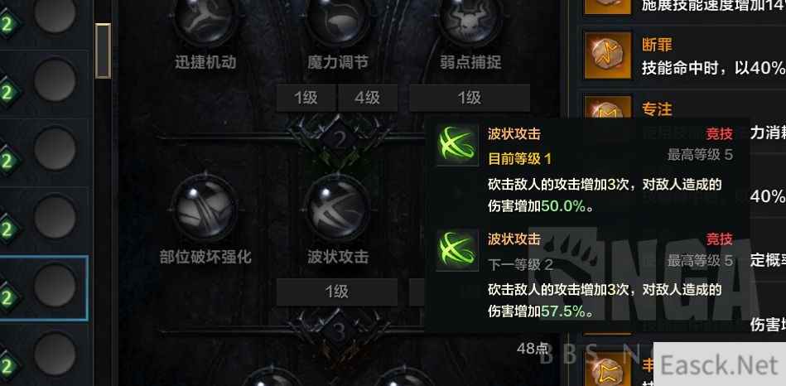786x386 pixels.
Task: Click the green 波状攻击 icon at 下一等级 2
Action: [x=457, y=251]
